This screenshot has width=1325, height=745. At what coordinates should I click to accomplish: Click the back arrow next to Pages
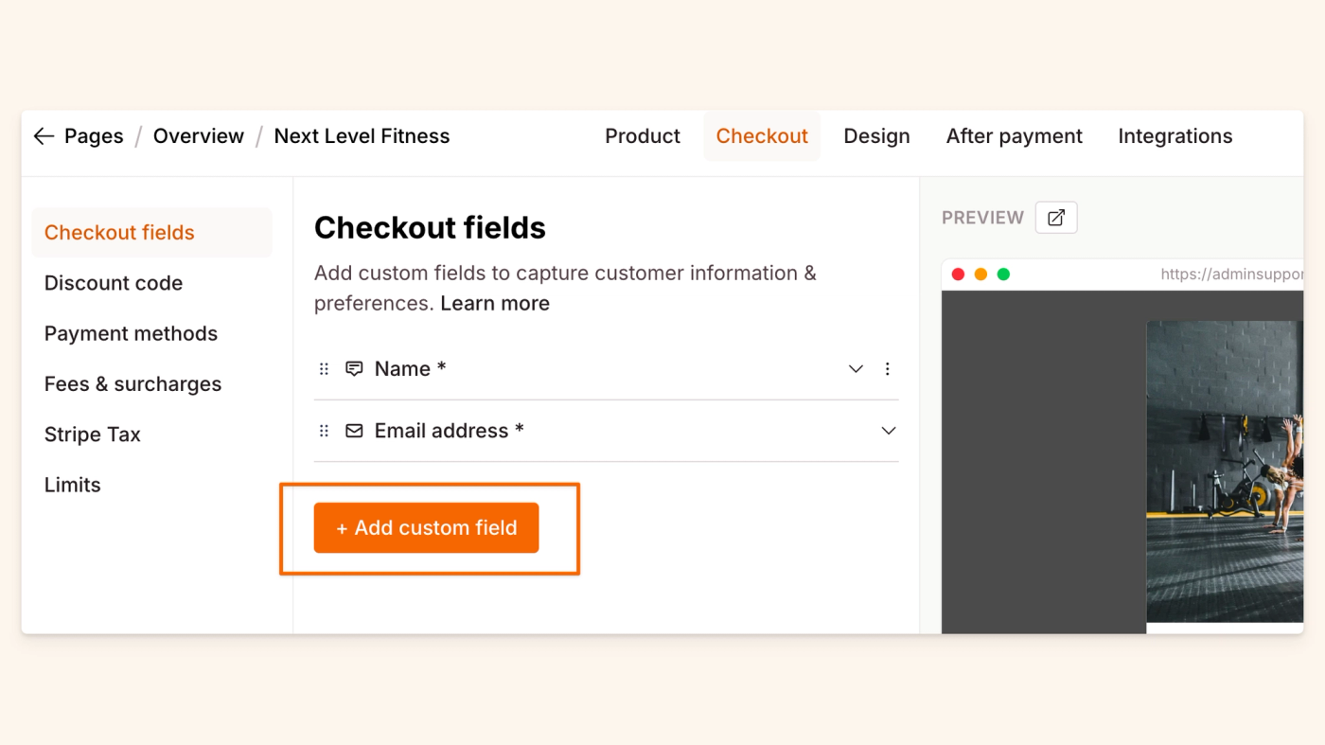point(44,136)
